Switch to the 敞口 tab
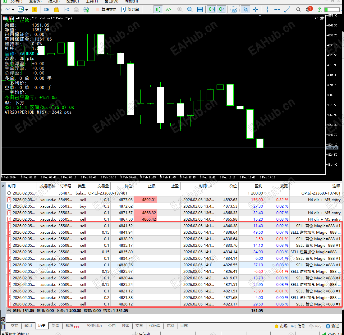Image resolution: width=344 pixels, height=335 pixels. click(28, 326)
